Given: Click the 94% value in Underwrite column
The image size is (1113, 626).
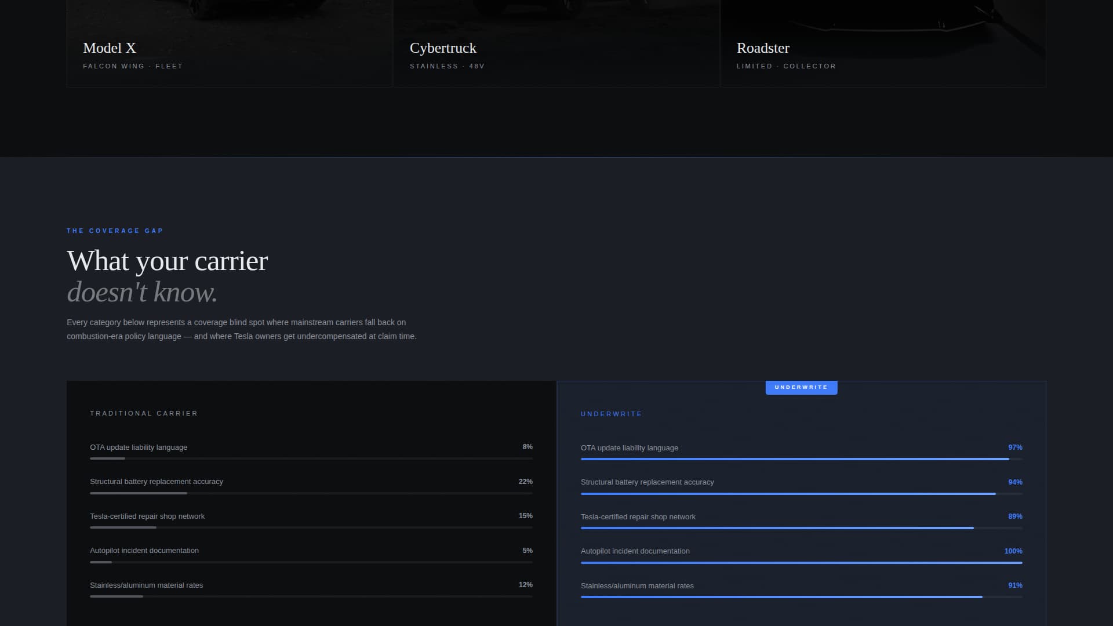Looking at the screenshot, I should [x=1015, y=482].
